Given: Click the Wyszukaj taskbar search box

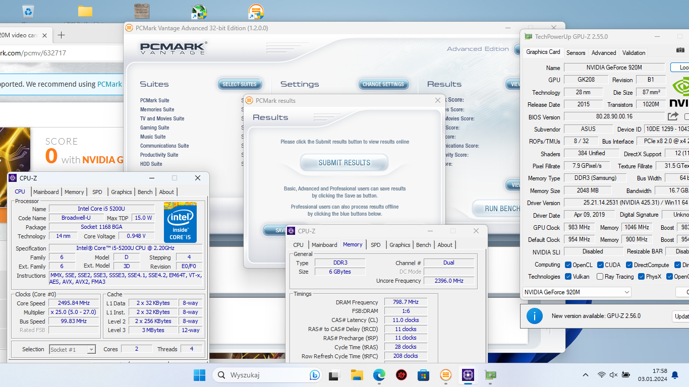Looking at the screenshot, I should [x=267, y=375].
